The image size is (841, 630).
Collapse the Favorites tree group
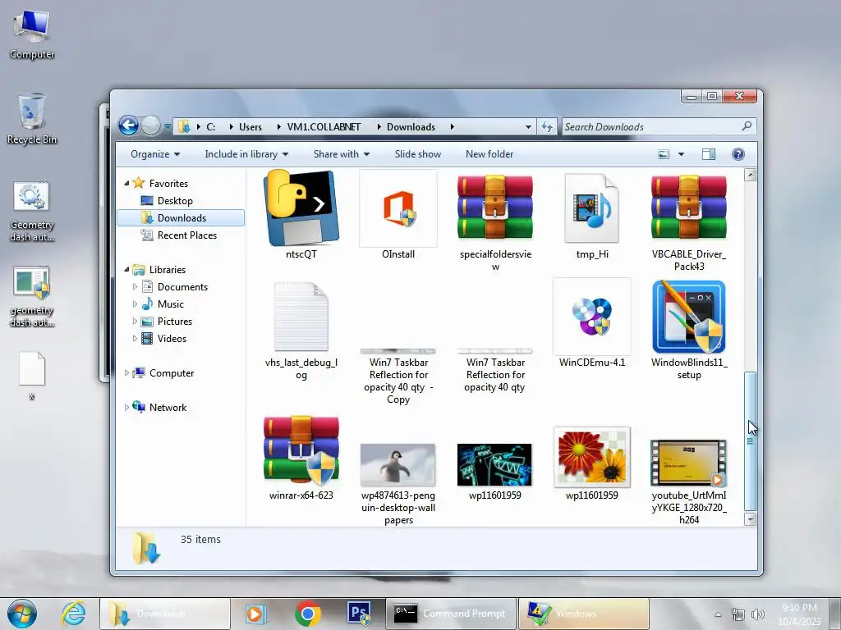tap(126, 183)
